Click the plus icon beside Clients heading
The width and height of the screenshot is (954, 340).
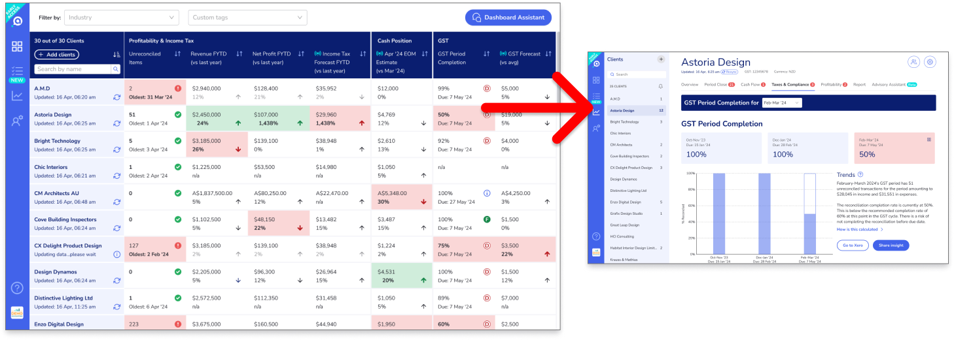coord(661,59)
